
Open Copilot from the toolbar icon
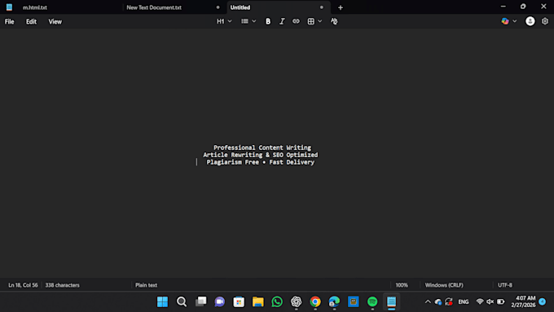coord(505,21)
